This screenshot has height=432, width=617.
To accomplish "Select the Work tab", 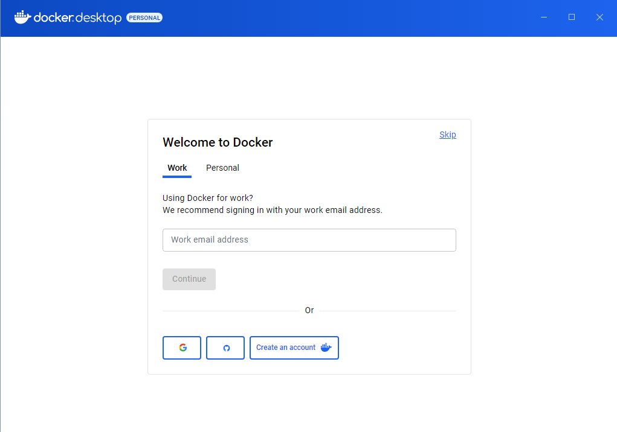I will [x=177, y=168].
